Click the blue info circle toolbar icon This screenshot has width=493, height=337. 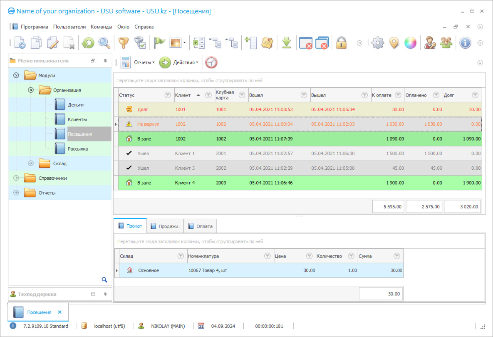pos(465,43)
